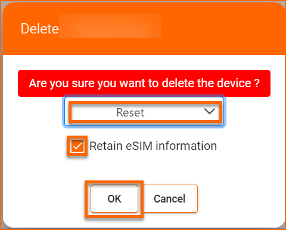Select the word Reset in the combo box

[130, 112]
